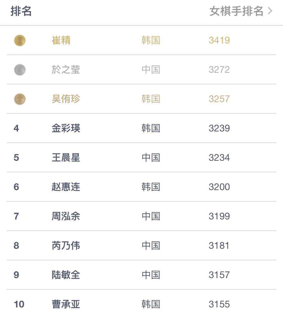Open tenth-ranked player 曹承亚
Screen dimensions: 283x311
pos(66,304)
